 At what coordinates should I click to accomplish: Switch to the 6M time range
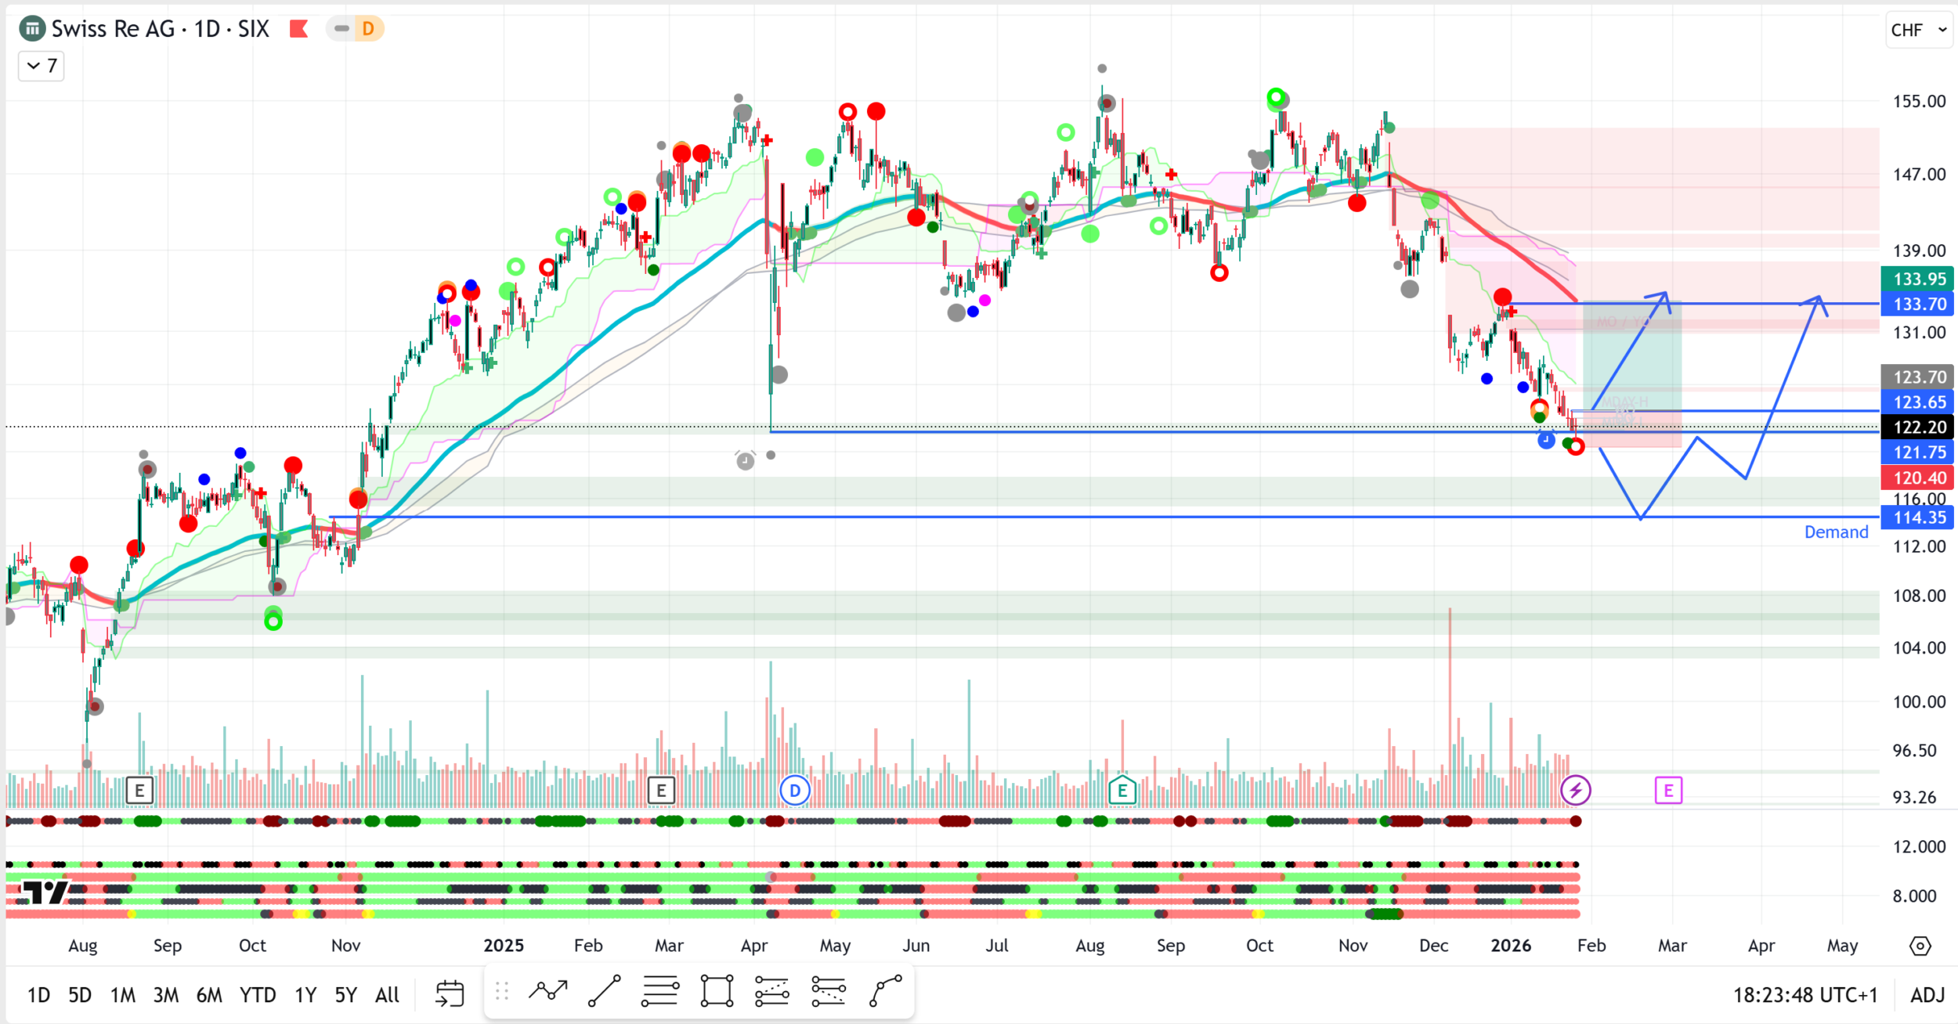(209, 995)
